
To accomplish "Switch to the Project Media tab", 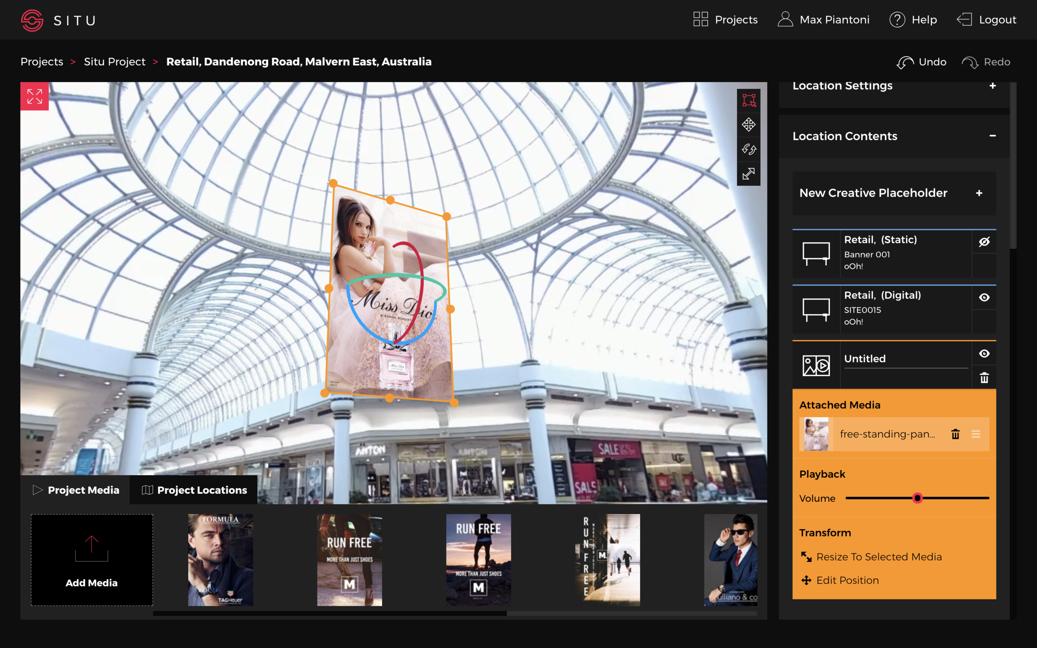I will point(75,490).
